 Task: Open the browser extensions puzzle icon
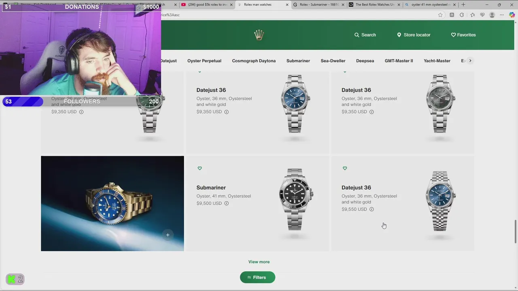[462, 15]
